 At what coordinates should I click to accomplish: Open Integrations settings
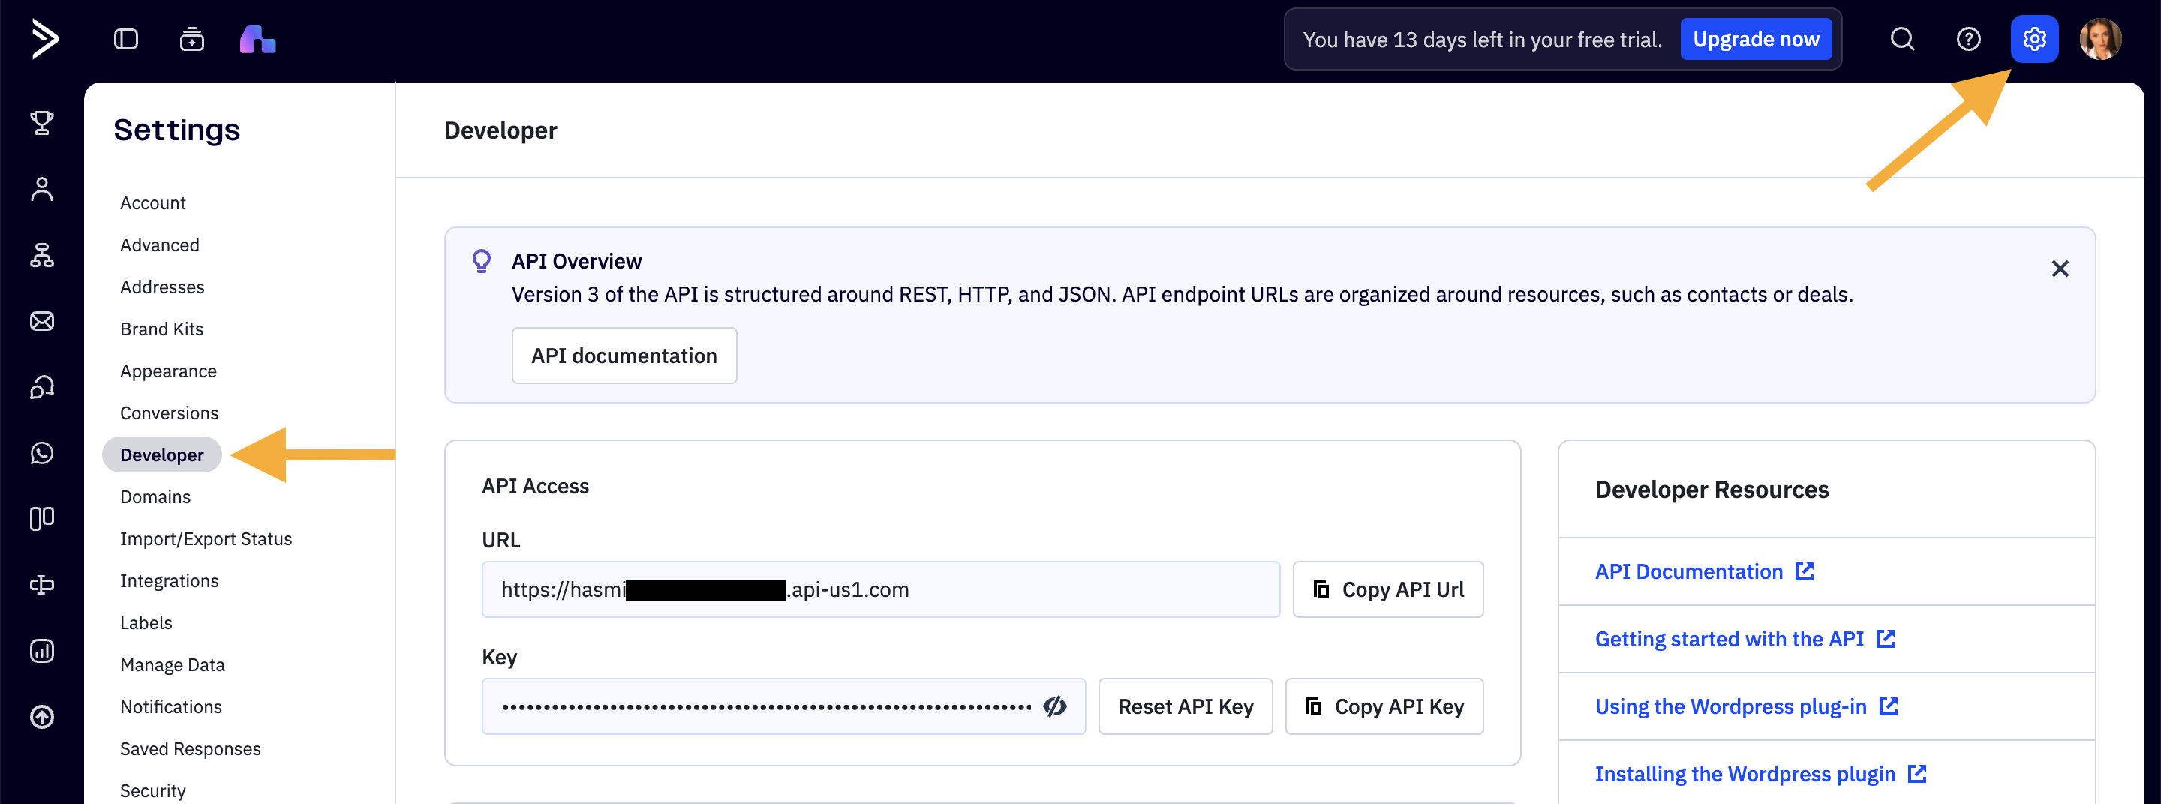click(169, 581)
